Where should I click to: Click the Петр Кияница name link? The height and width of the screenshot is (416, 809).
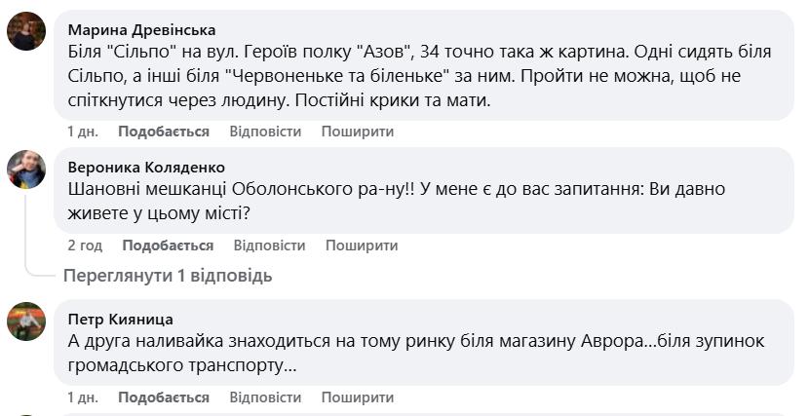(121, 320)
